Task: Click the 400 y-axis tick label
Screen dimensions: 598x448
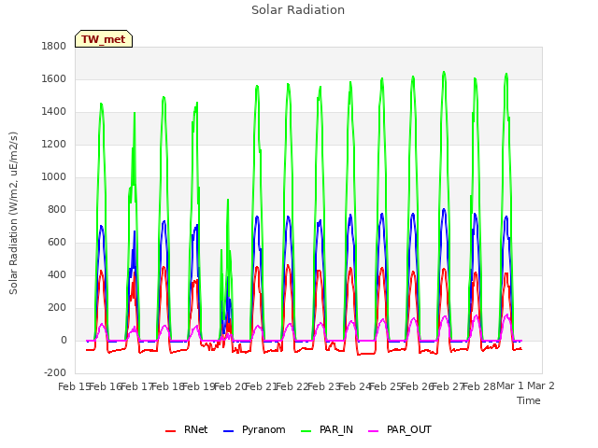Action: coord(57,275)
